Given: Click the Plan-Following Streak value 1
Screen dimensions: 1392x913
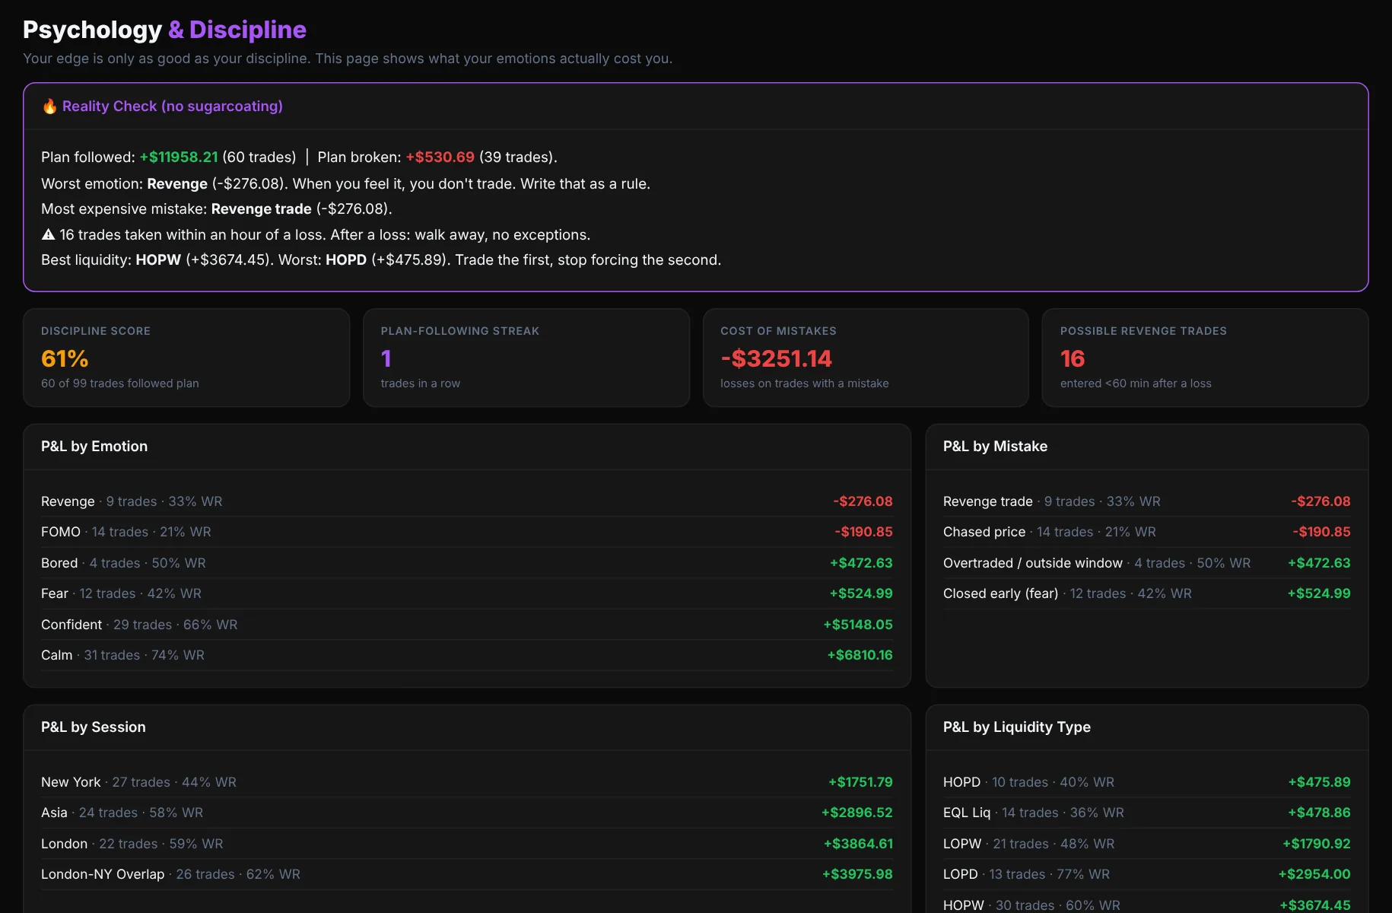Looking at the screenshot, I should point(386,358).
